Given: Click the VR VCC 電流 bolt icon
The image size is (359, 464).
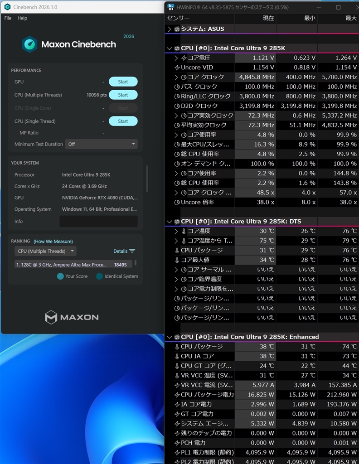Looking at the screenshot, I should 177,385.
